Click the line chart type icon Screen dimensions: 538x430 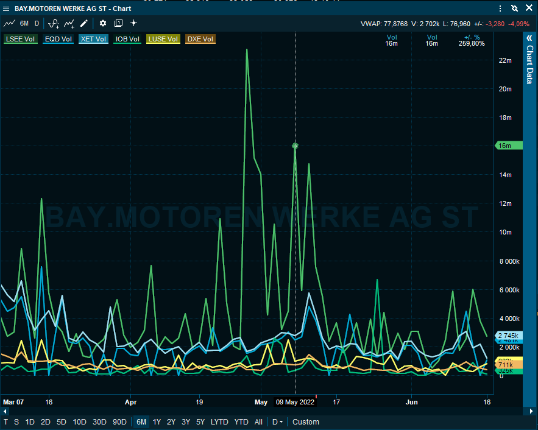[9, 23]
